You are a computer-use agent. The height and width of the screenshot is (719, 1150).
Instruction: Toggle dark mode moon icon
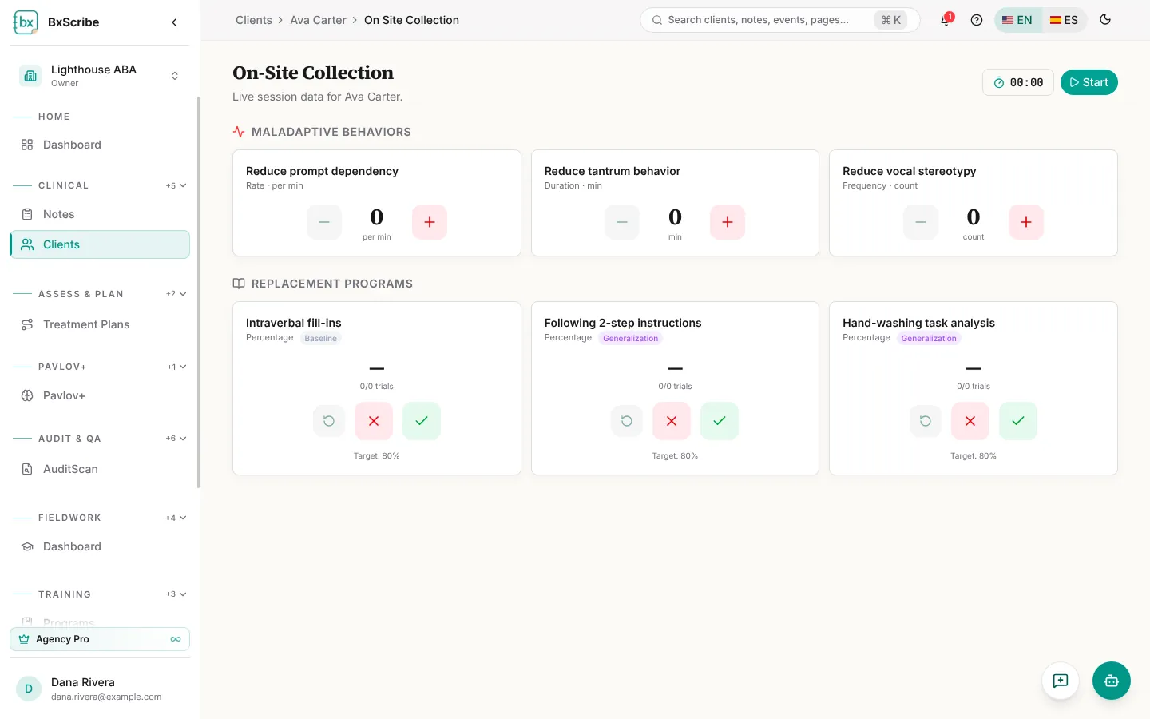point(1105,20)
